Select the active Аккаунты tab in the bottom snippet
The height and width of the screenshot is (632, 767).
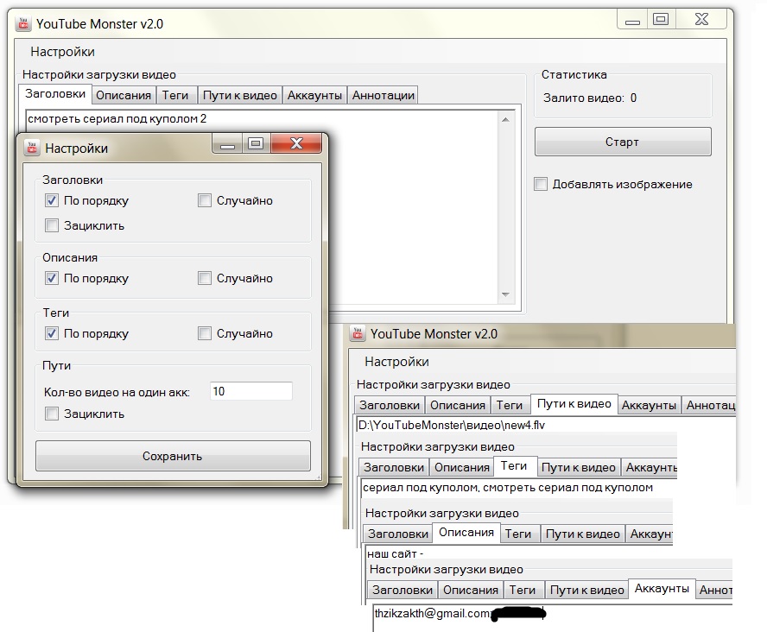[662, 589]
